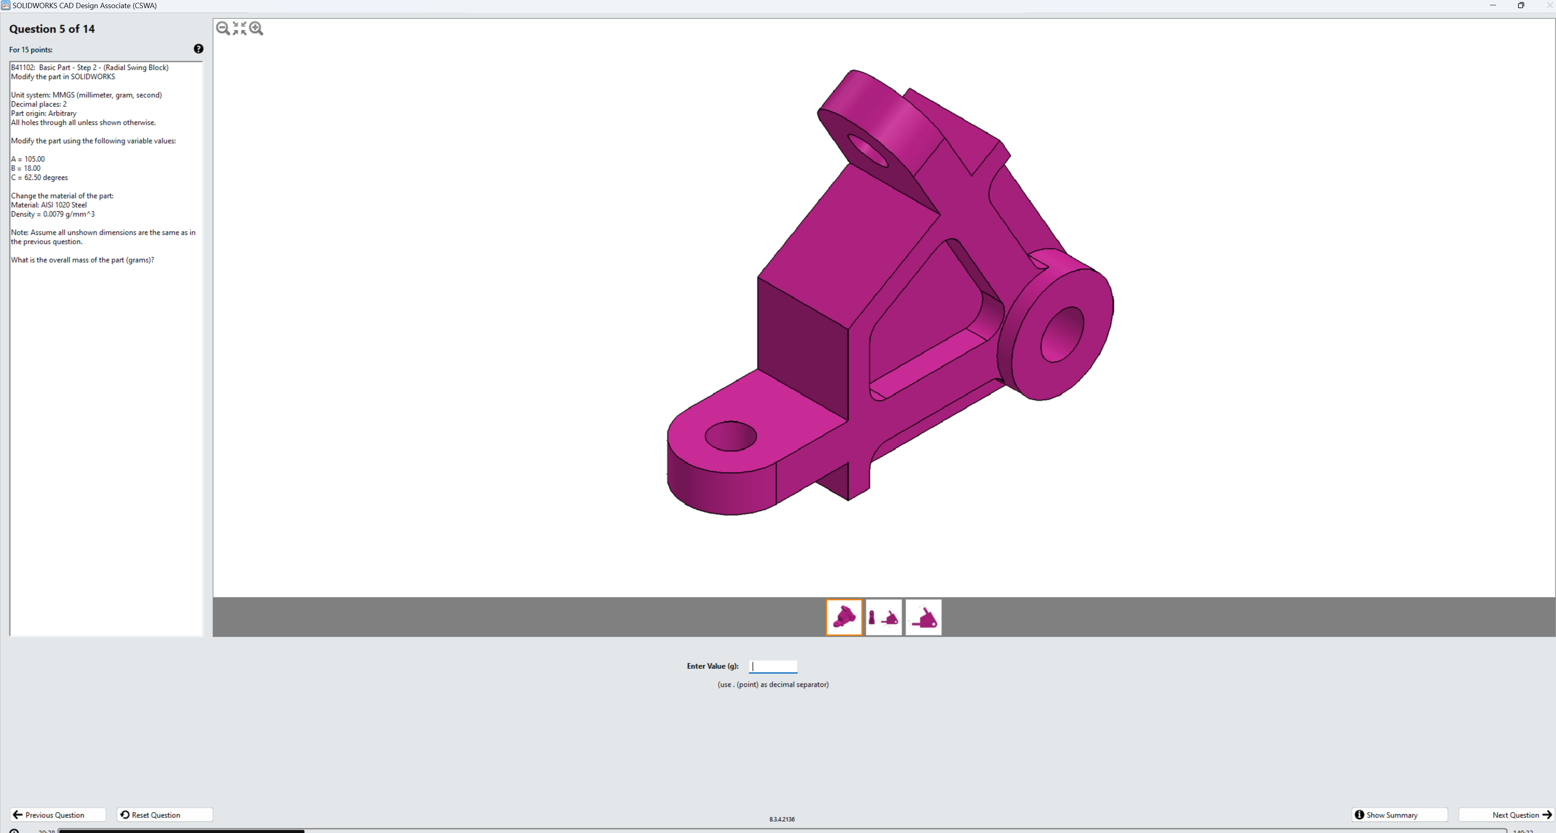
Task: Restore down the exam window
Action: (1521, 5)
